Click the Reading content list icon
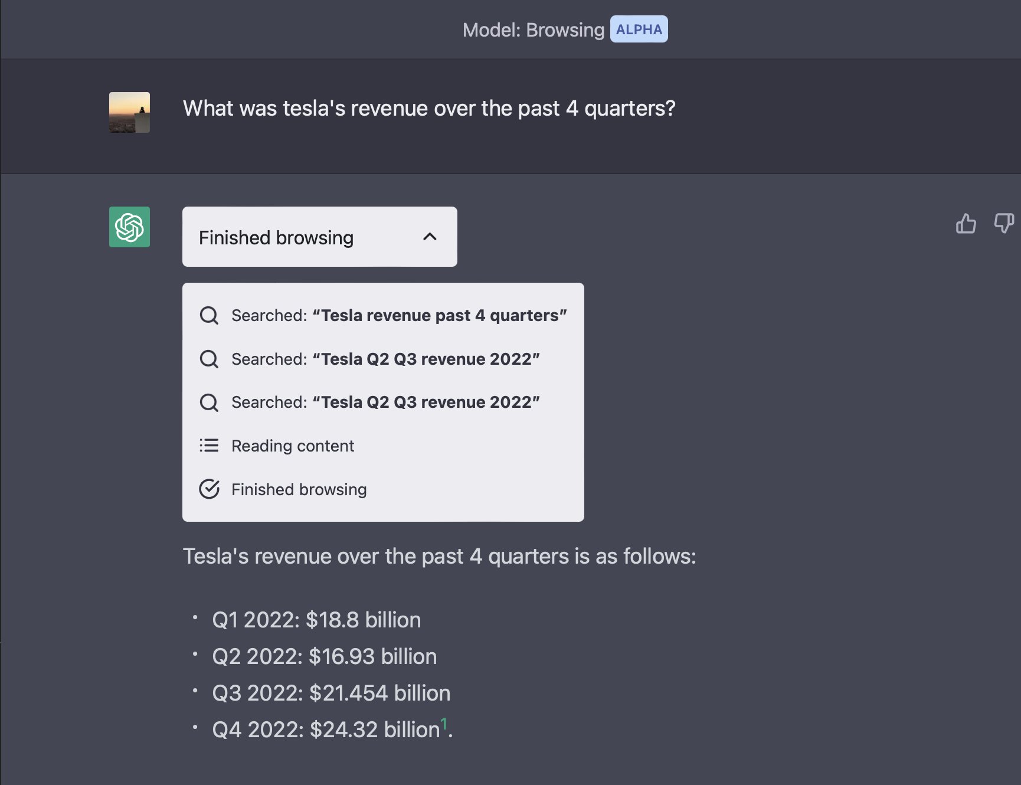Image resolution: width=1021 pixels, height=785 pixels. pyautogui.click(x=209, y=446)
